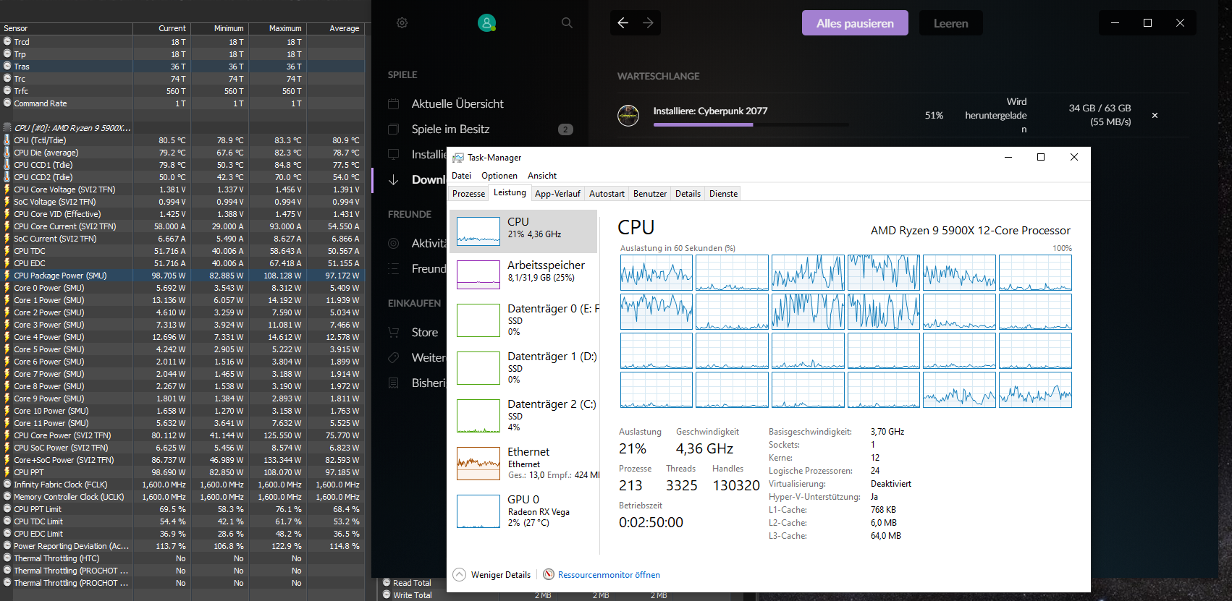
Task: Click the CPU chip icon beside the Ryzen 9 5900X heading
Action: click(x=7, y=128)
